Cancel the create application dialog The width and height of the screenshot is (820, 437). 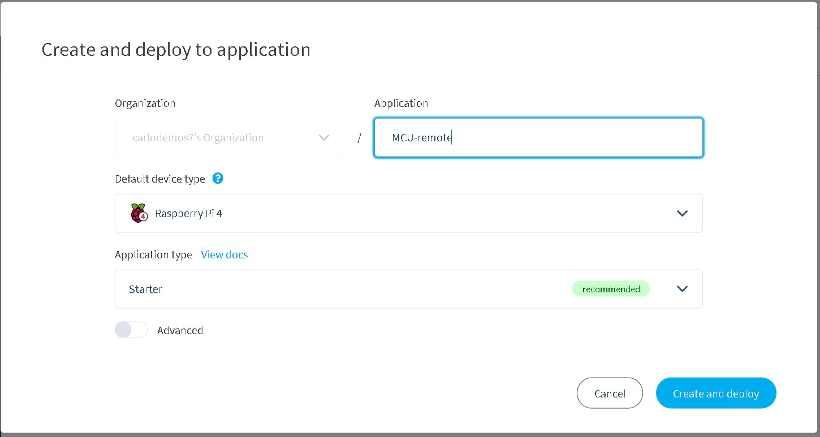[610, 393]
